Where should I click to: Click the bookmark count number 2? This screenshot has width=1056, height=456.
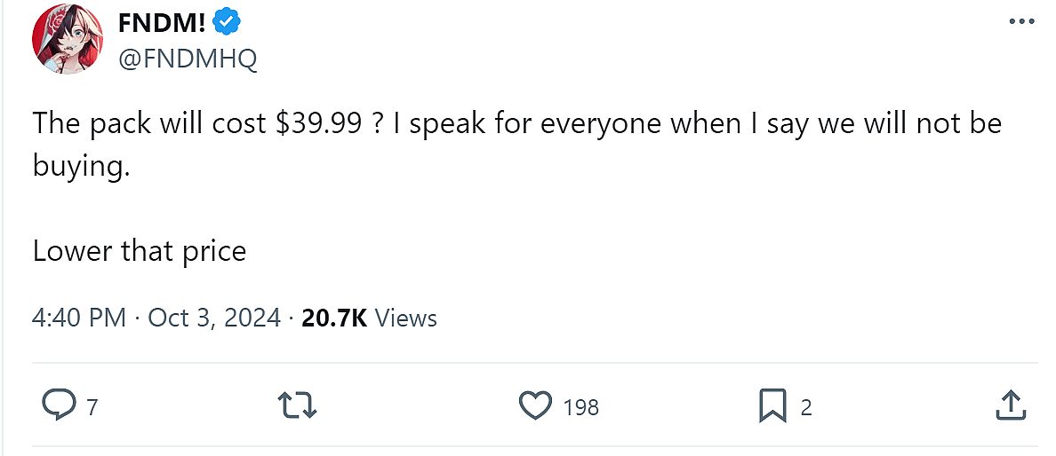(806, 408)
